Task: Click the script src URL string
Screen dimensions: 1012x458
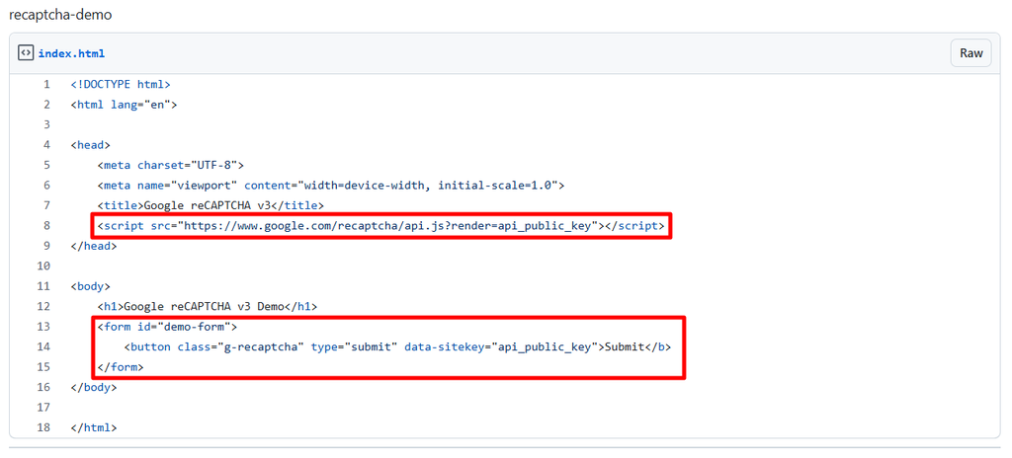Action: point(389,226)
